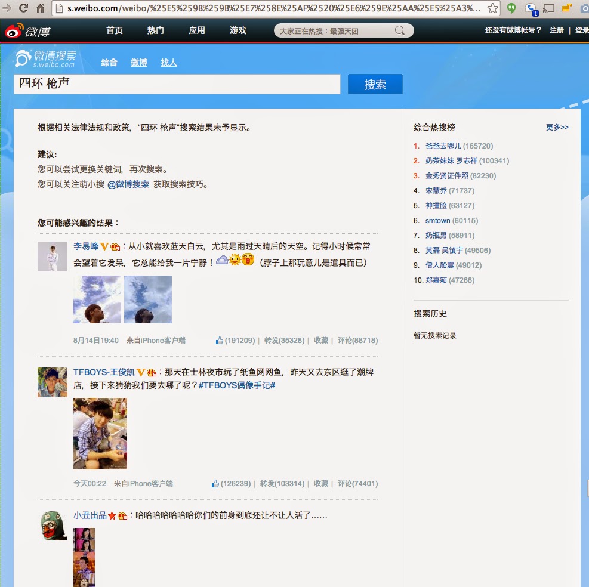This screenshot has height=587, width=589.
Task: Click 收藏 on 李易峰 post
Action: pyautogui.click(x=321, y=341)
